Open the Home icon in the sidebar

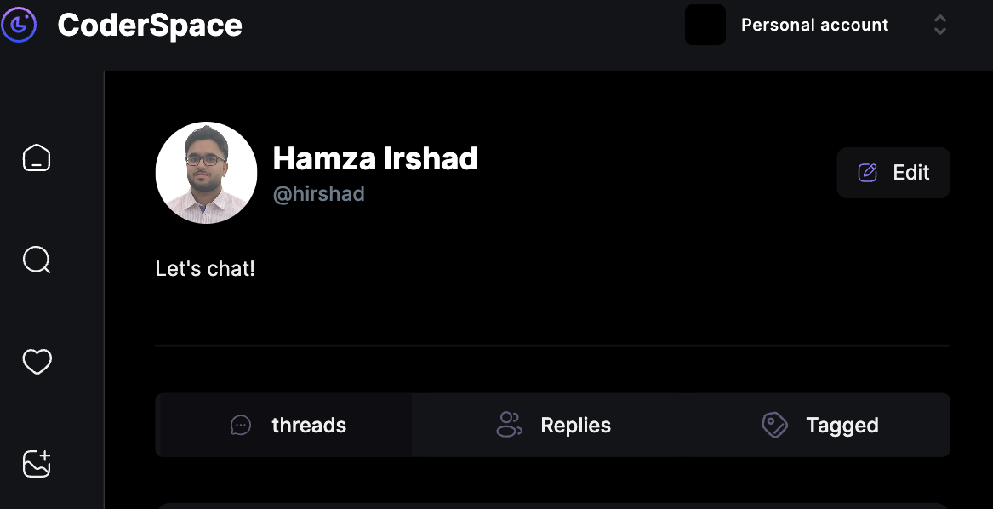[x=37, y=157]
